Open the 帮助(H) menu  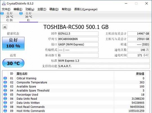[66, 9]
